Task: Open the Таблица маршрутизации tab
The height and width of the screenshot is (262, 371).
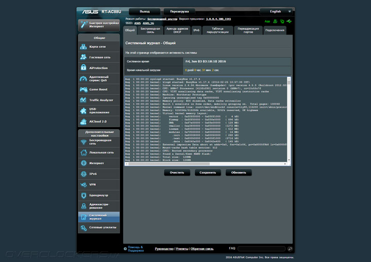Action: pyautogui.click(x=217, y=30)
